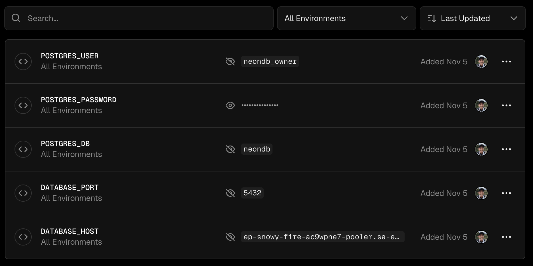The image size is (533, 266).
Task: Open the three-dot menu for DATABASE_HOST
Action: pos(506,237)
